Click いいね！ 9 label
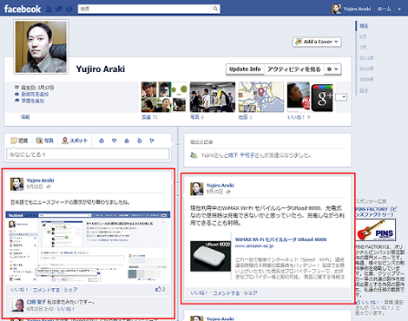This screenshot has height=321, width=408. pyautogui.click(x=299, y=117)
